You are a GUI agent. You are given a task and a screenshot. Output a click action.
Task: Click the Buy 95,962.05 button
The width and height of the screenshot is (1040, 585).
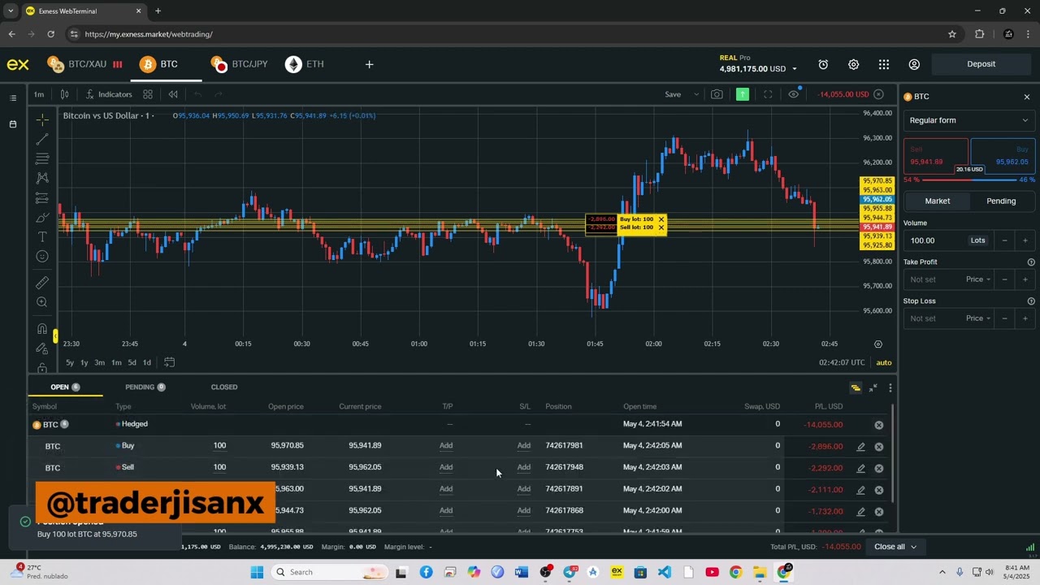click(x=1002, y=156)
